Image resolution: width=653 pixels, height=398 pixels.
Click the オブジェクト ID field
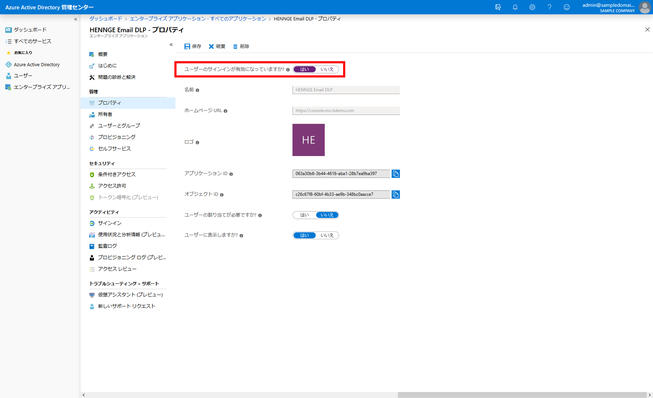tap(341, 194)
